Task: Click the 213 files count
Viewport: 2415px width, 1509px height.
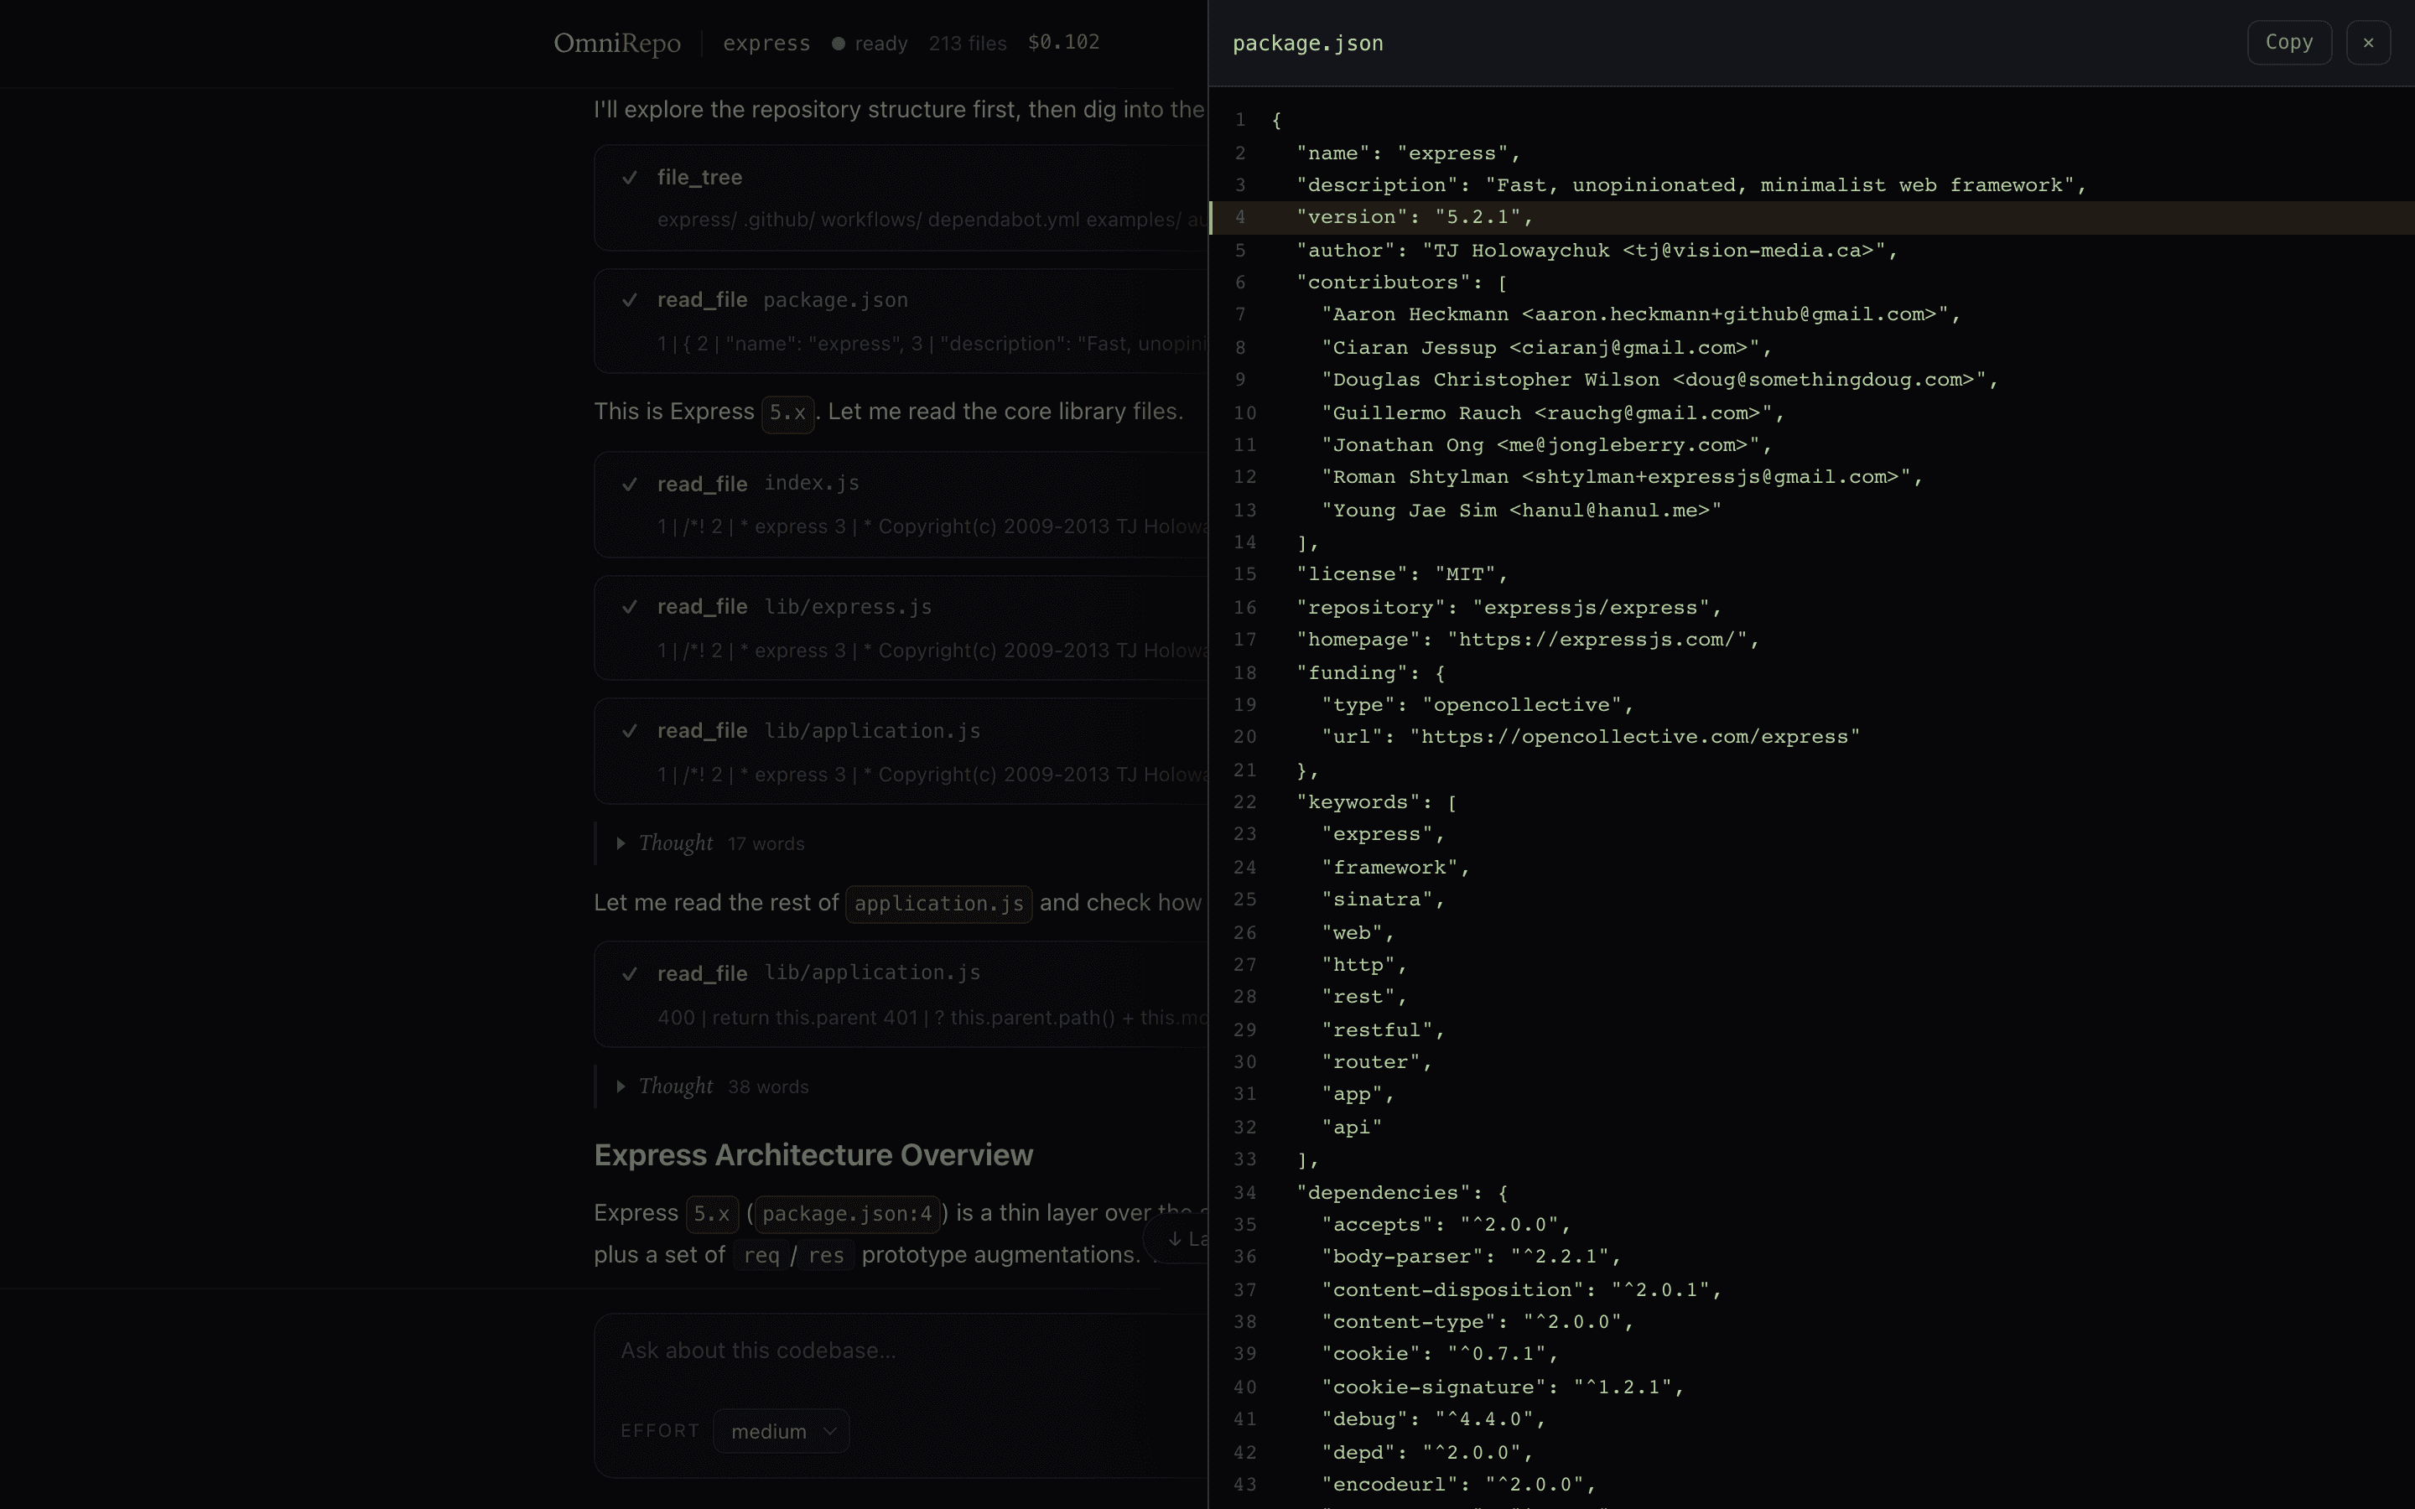Action: pyautogui.click(x=967, y=43)
